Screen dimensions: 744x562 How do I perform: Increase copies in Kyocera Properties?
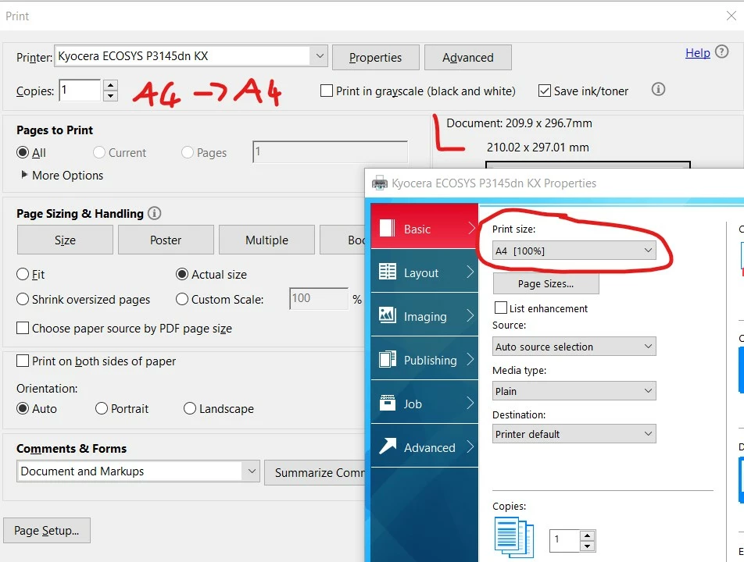[588, 535]
